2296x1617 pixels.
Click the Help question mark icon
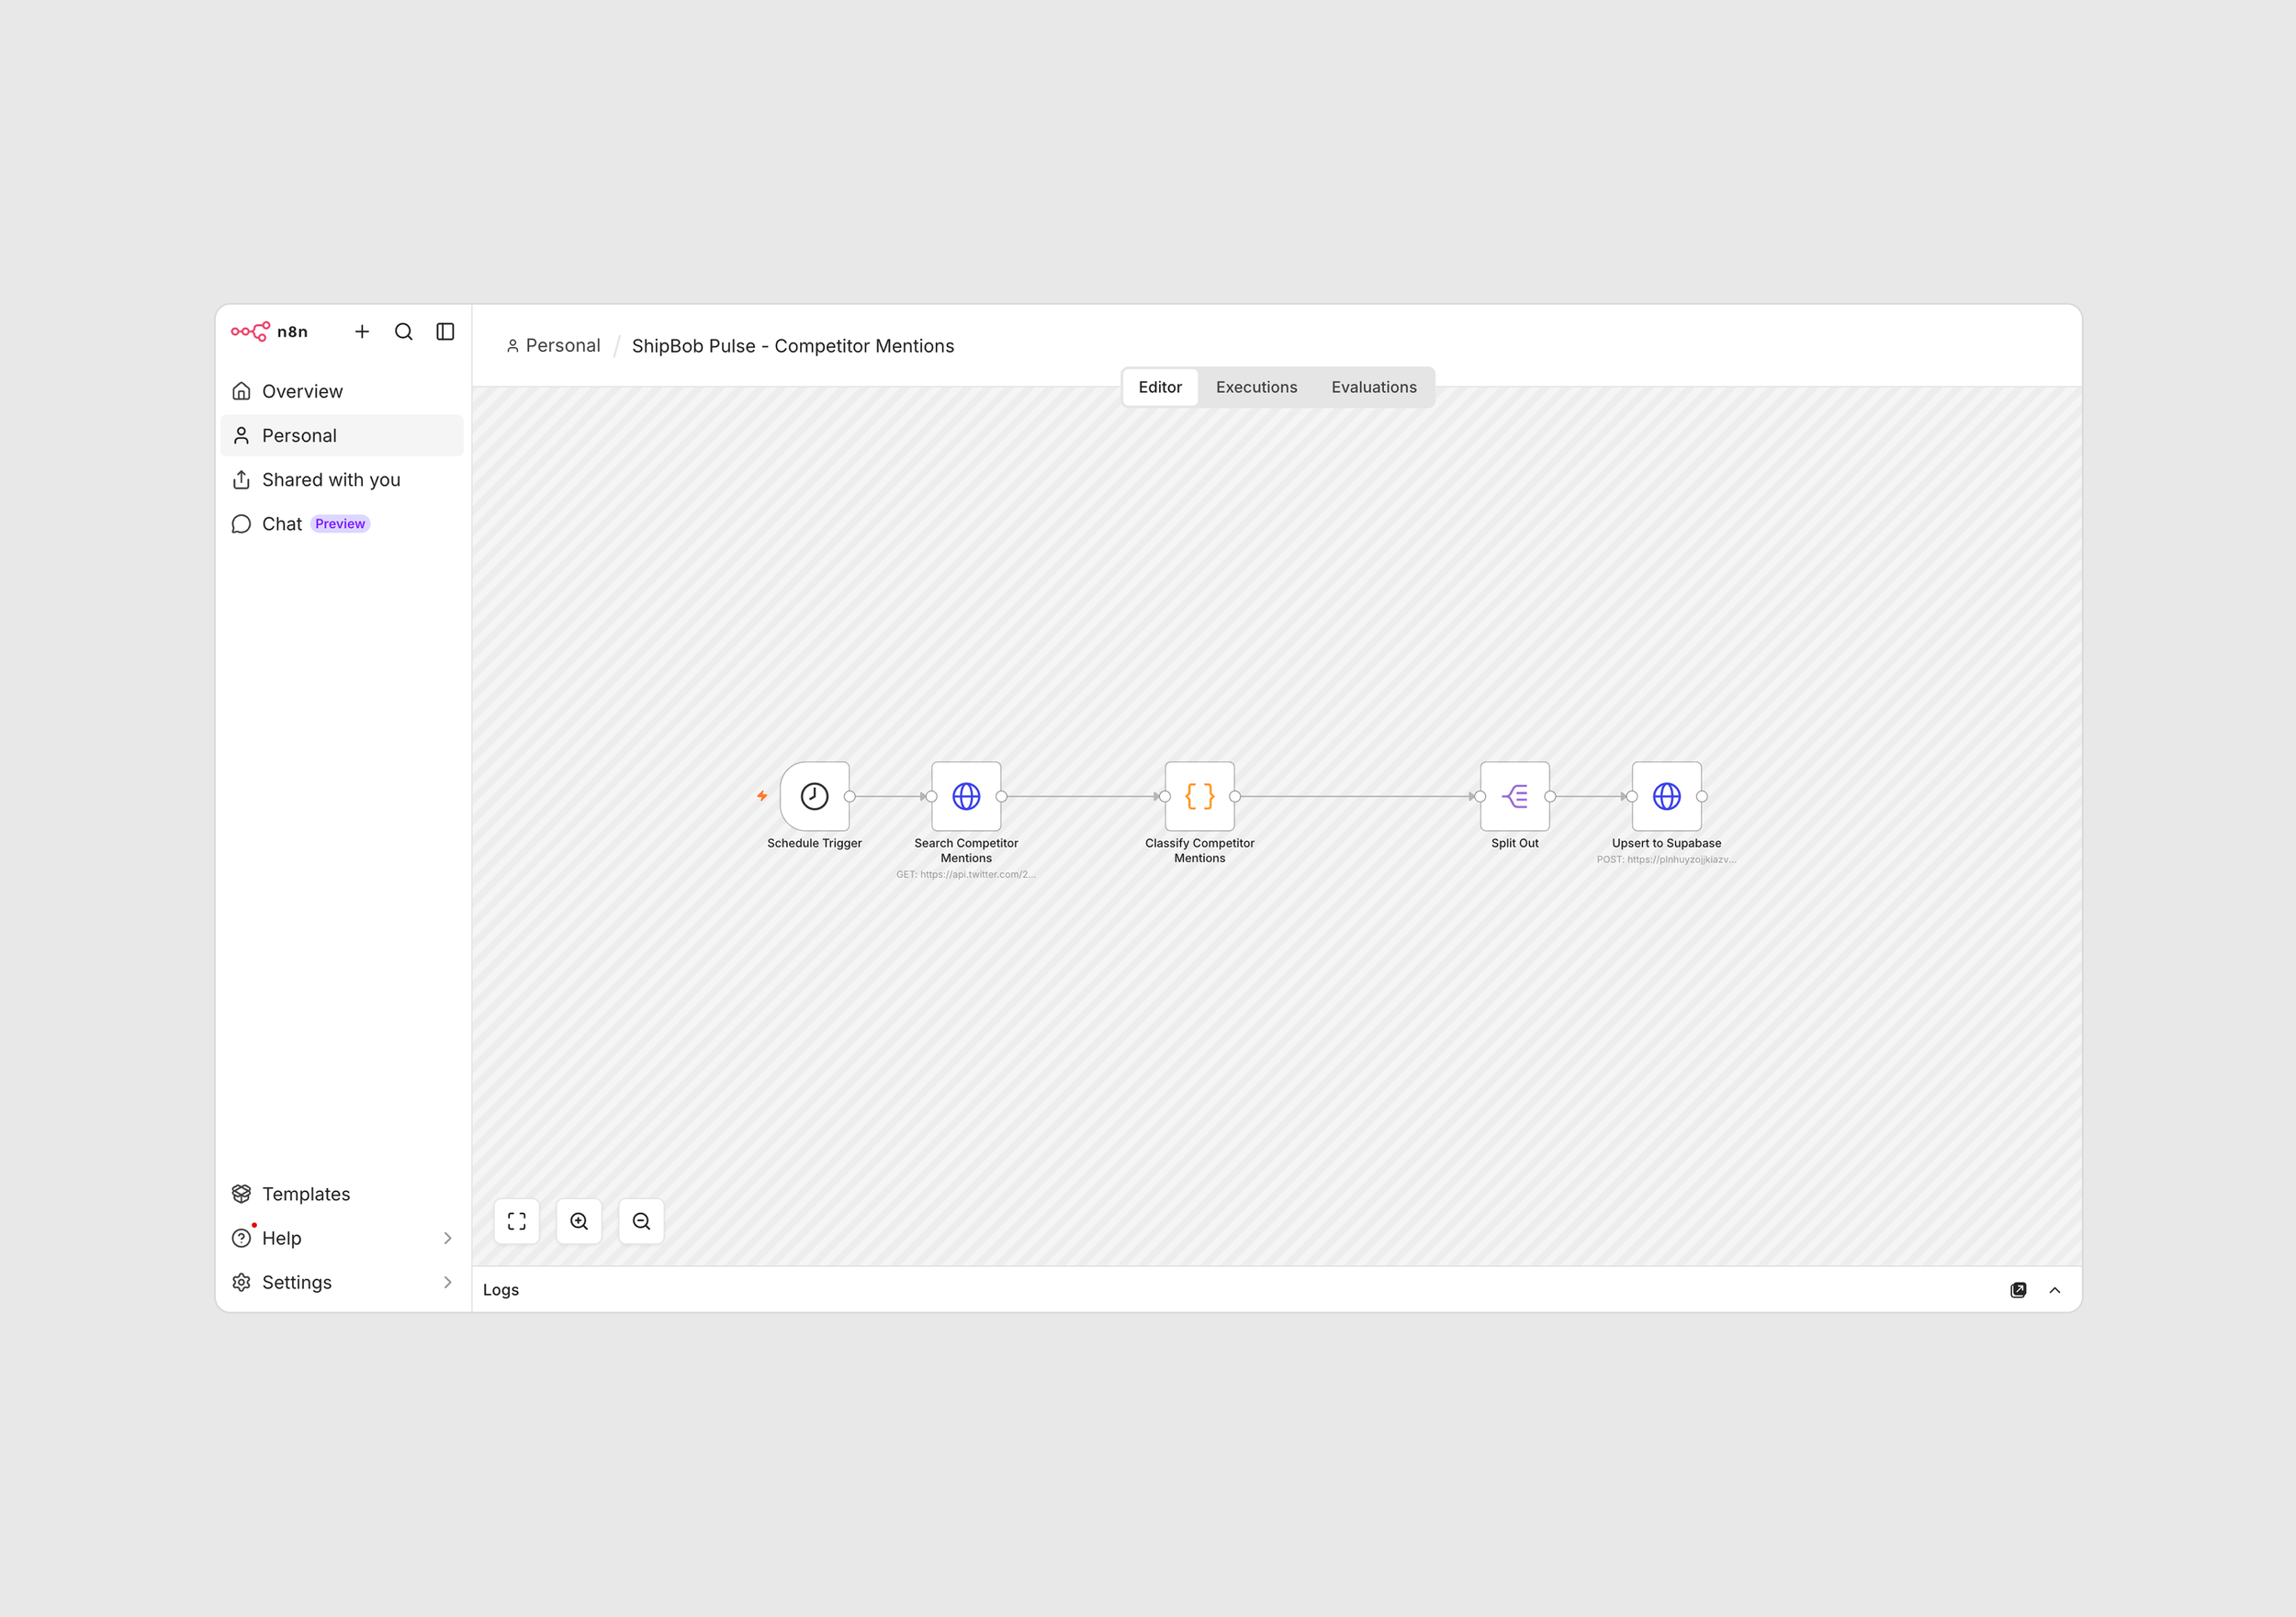pyautogui.click(x=241, y=1238)
